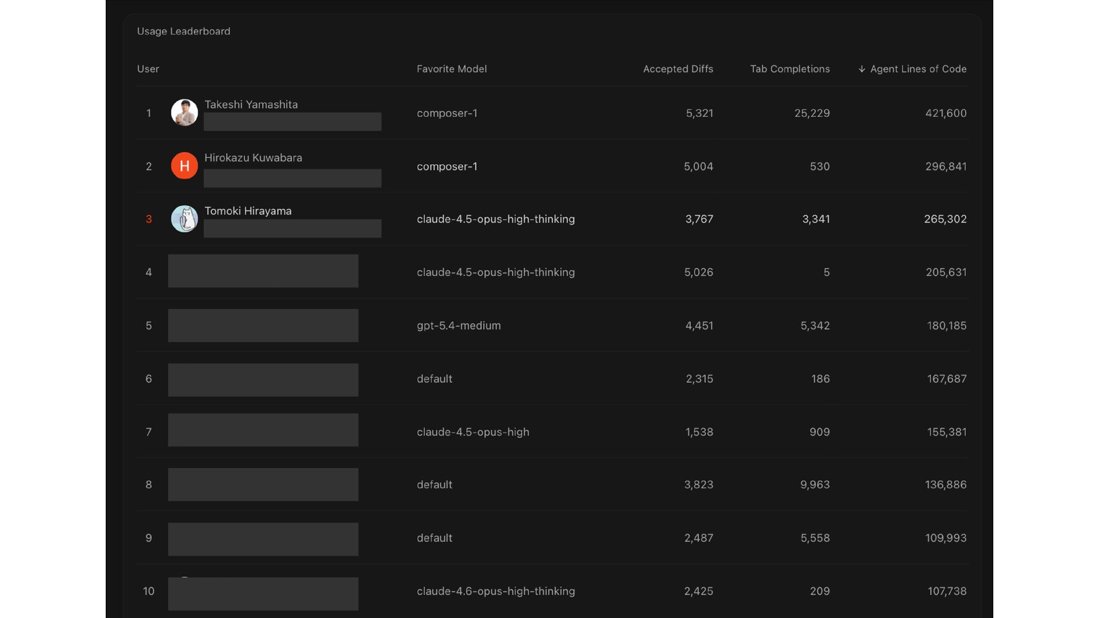Sort by Accepted Diffs column header

pos(678,69)
